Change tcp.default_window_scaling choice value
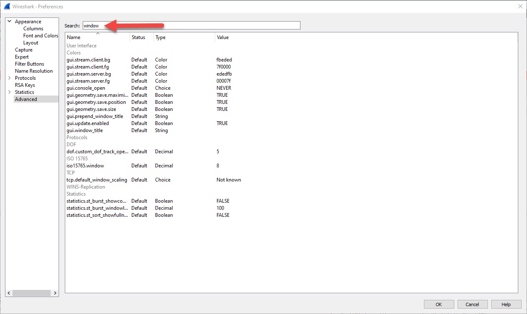 coord(229,180)
